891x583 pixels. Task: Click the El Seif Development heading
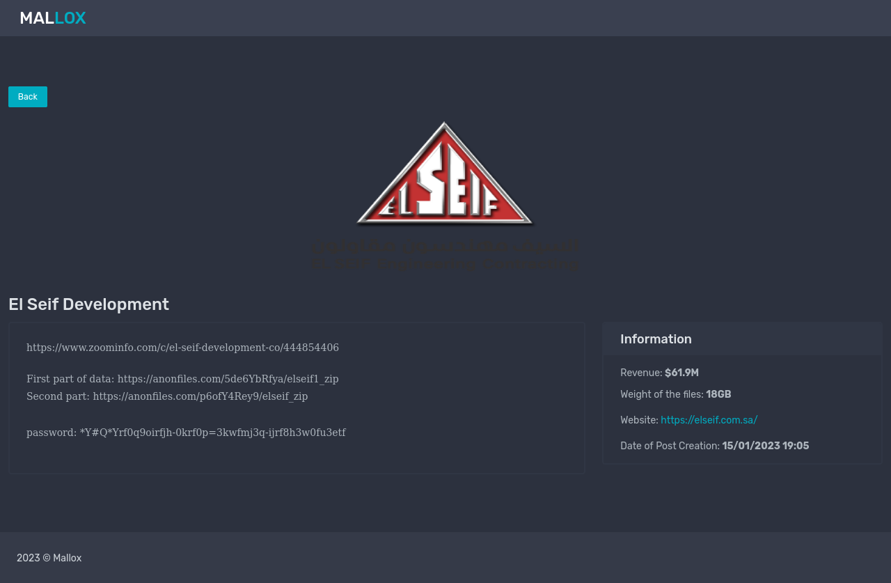[88, 304]
